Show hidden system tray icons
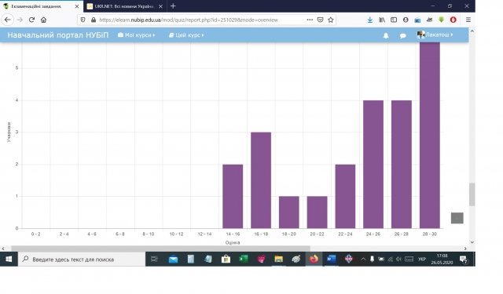 click(x=363, y=260)
